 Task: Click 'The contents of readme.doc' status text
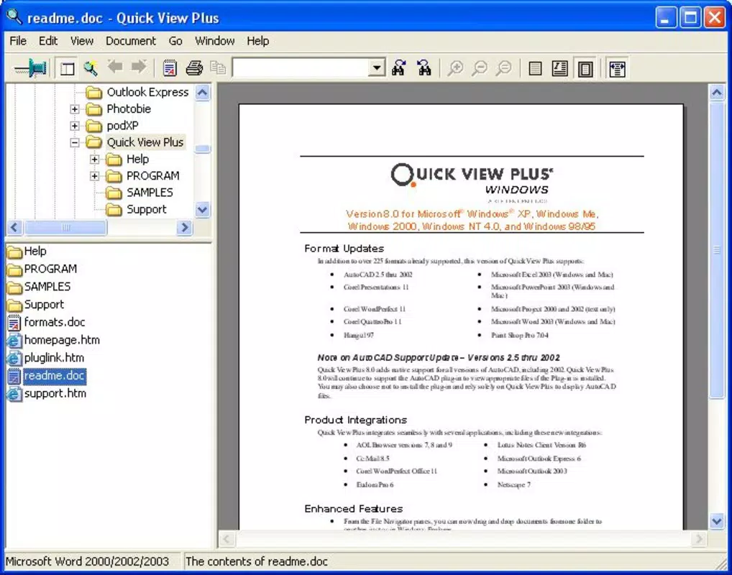point(257,561)
